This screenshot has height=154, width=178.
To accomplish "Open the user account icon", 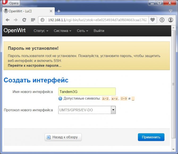I will 171,20.
